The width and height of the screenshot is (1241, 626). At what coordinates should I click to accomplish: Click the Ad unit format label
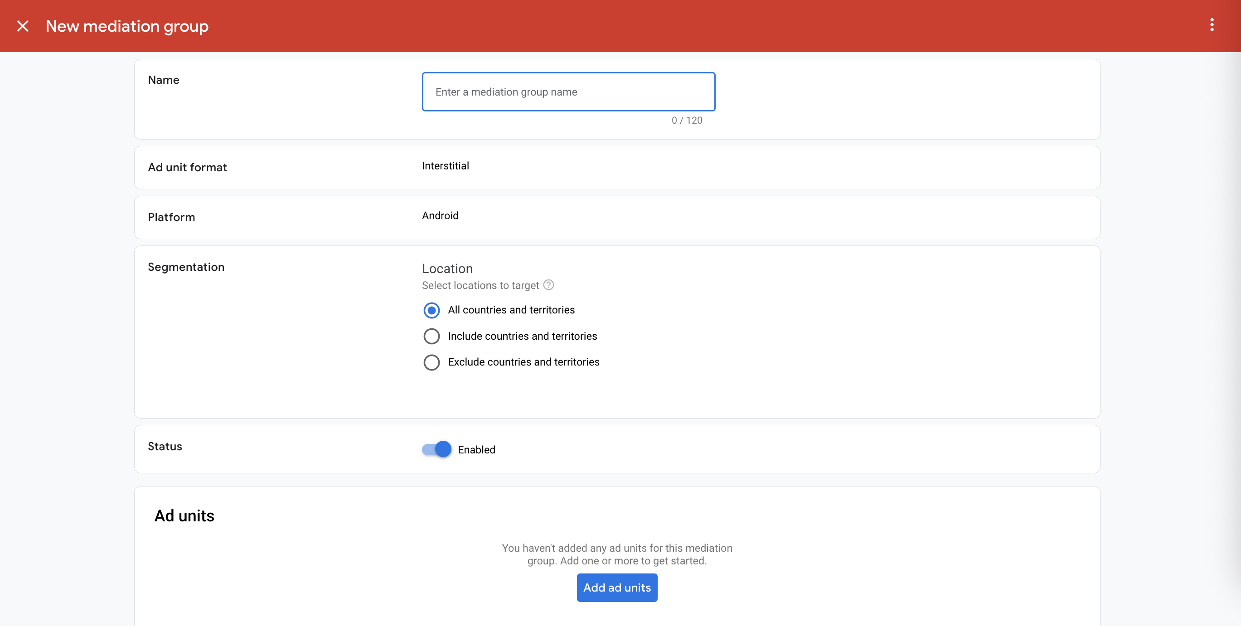pos(187,167)
